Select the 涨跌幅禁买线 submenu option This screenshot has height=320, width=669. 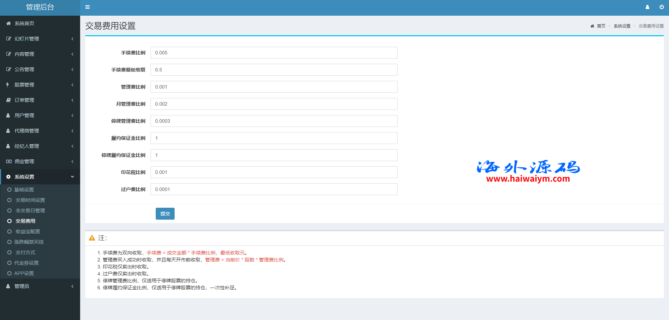click(29, 242)
